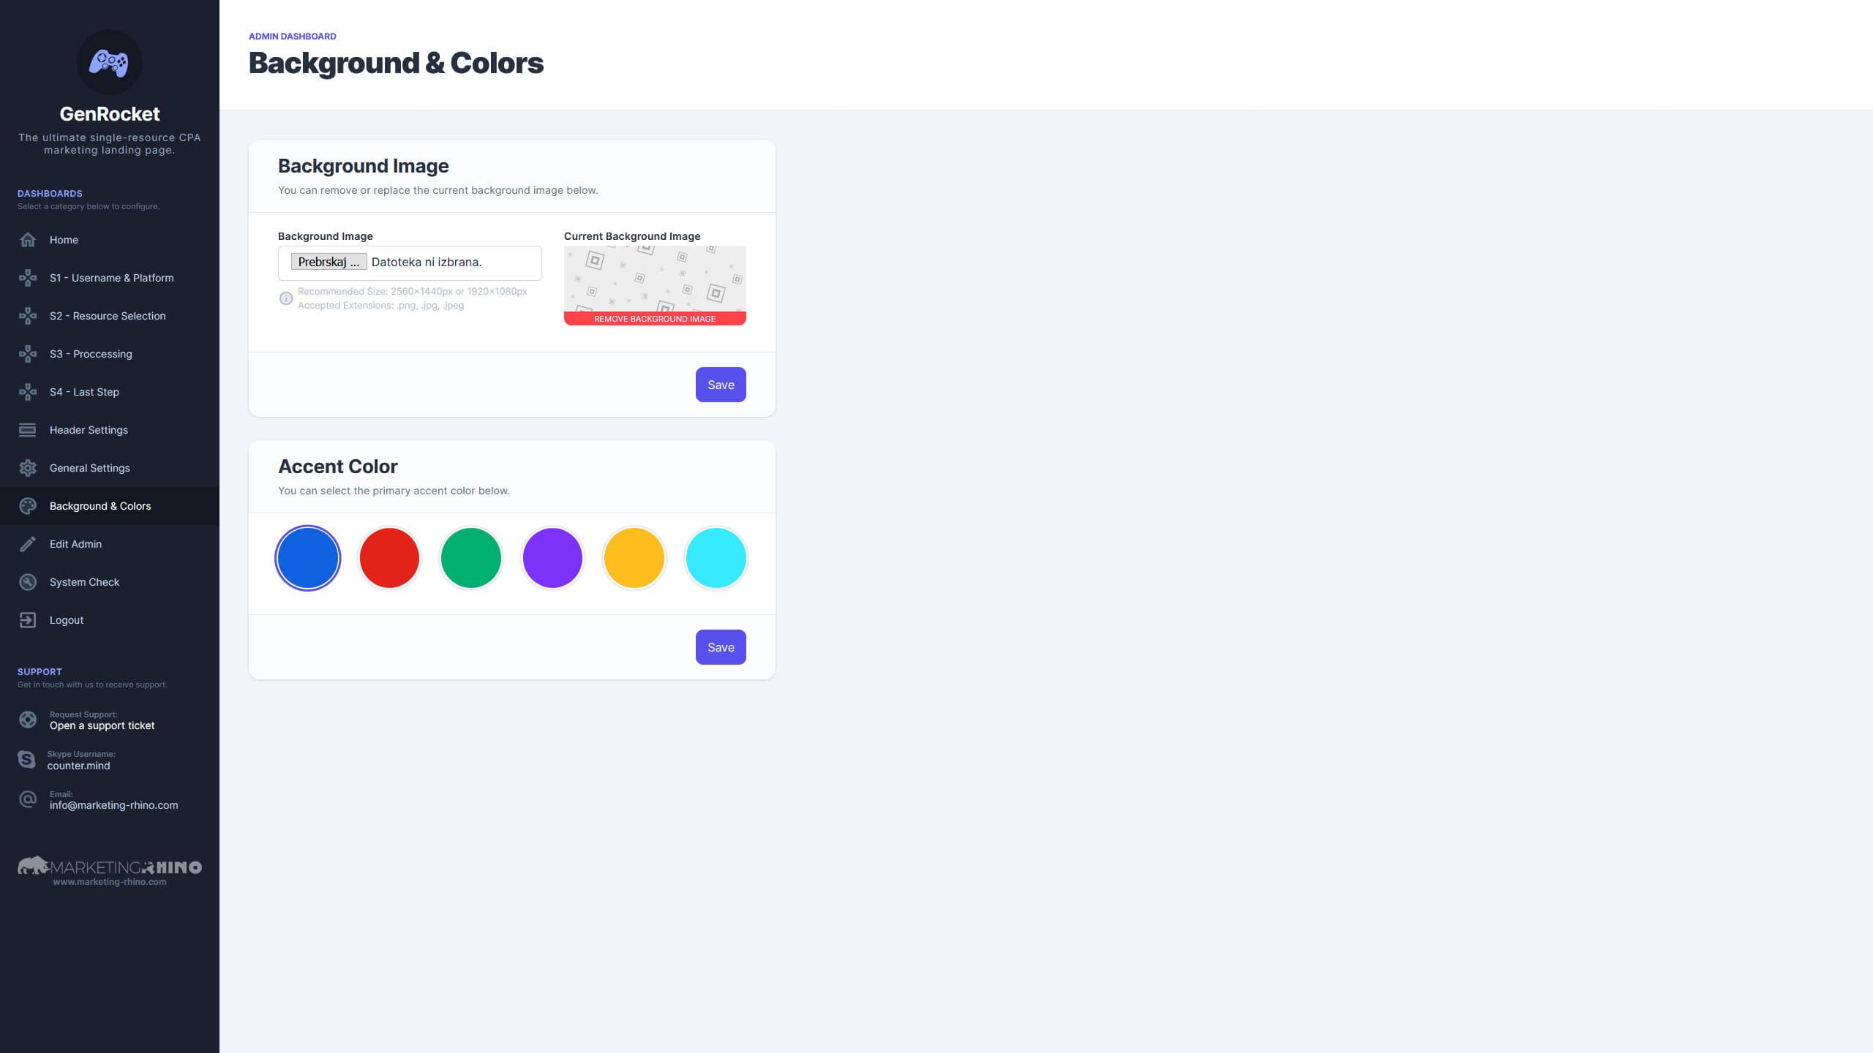Click the GenRocket gamepad logo
This screenshot has height=1053, width=1873.
pos(109,63)
